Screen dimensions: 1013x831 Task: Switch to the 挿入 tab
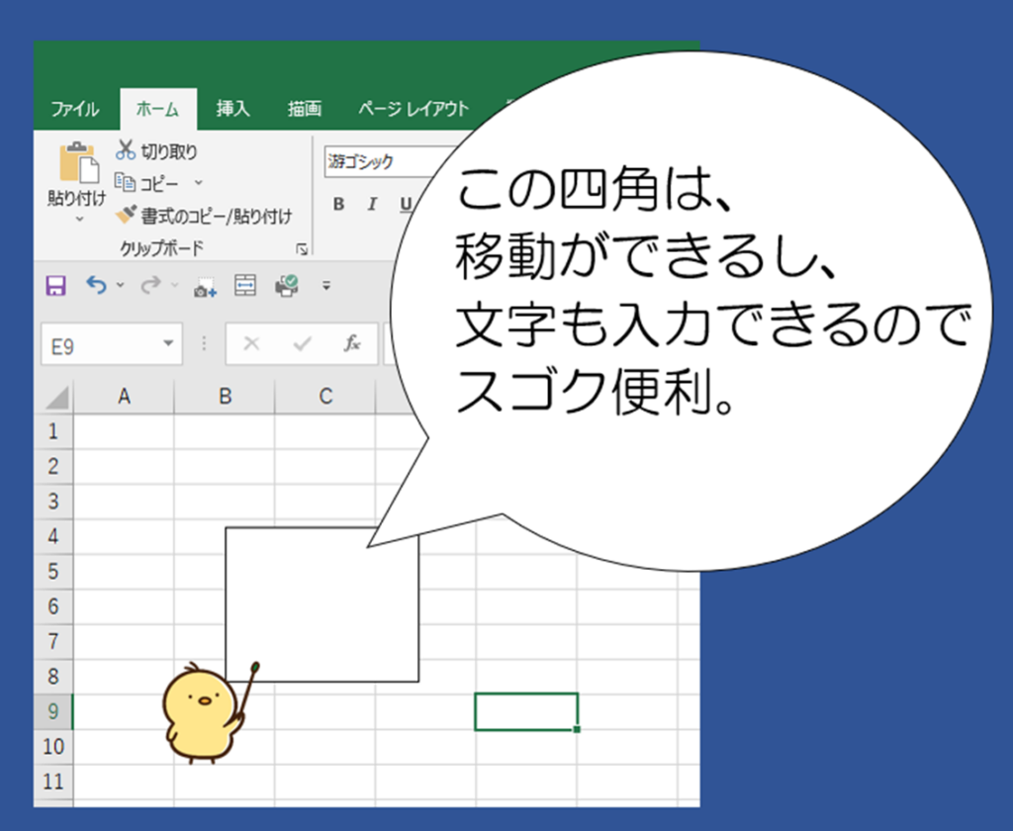tap(233, 109)
